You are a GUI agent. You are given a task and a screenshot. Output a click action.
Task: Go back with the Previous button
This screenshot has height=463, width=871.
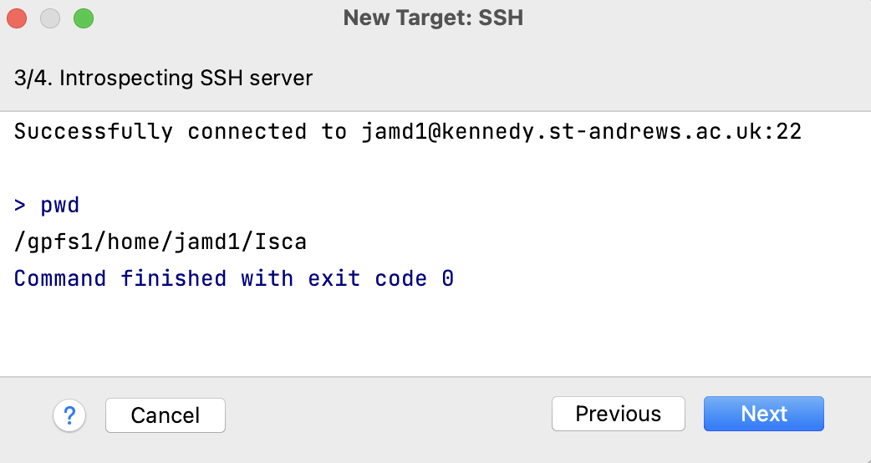pyautogui.click(x=619, y=414)
